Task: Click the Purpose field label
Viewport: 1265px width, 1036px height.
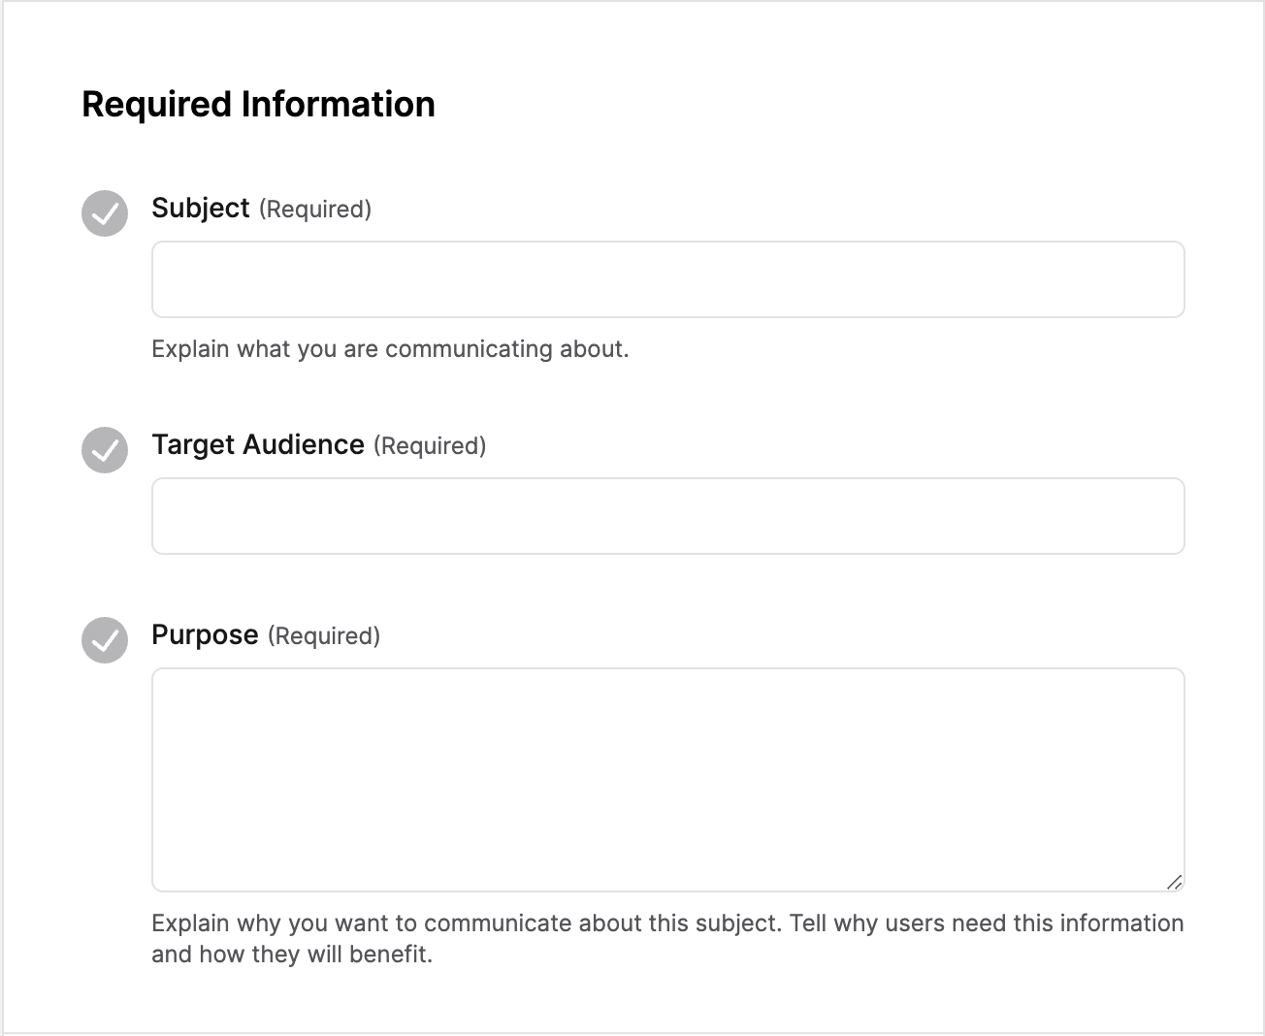Action: (205, 634)
